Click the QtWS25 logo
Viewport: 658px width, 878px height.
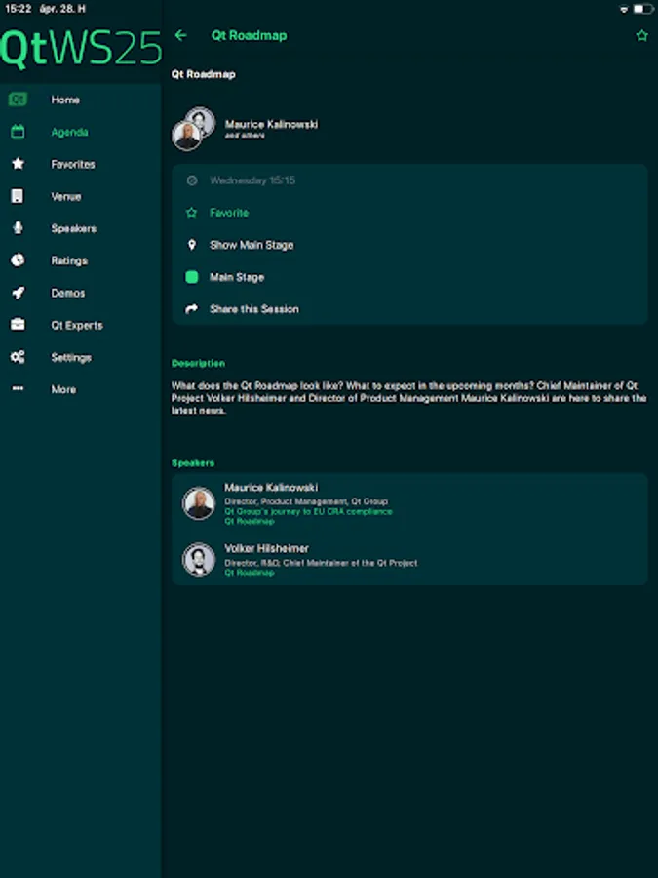(81, 50)
